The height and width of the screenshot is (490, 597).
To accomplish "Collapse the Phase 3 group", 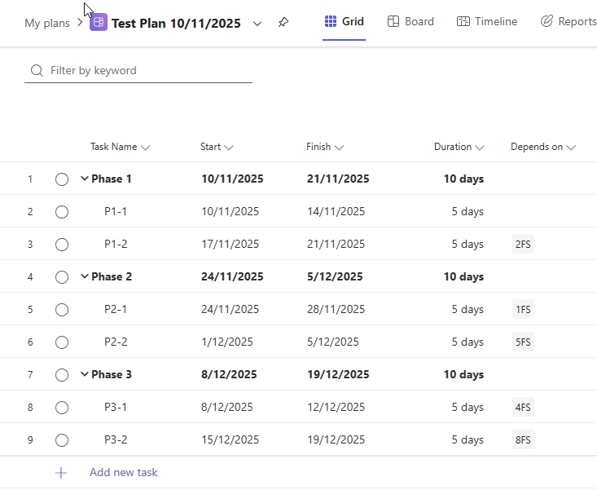I will click(85, 375).
